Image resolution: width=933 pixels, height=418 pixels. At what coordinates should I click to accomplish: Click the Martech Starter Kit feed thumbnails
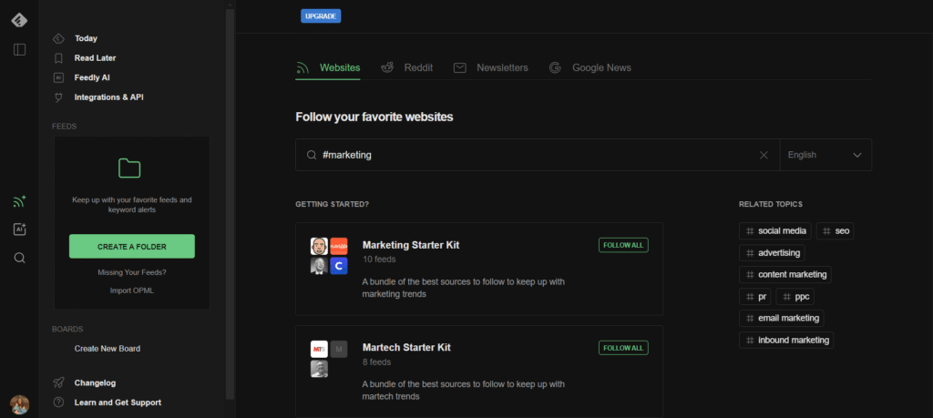pos(329,359)
